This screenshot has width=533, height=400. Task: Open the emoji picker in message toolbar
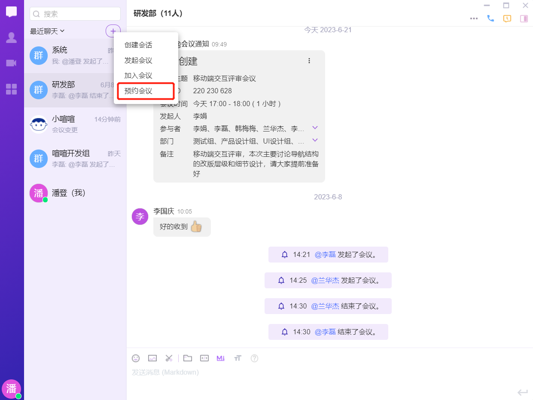(136, 358)
